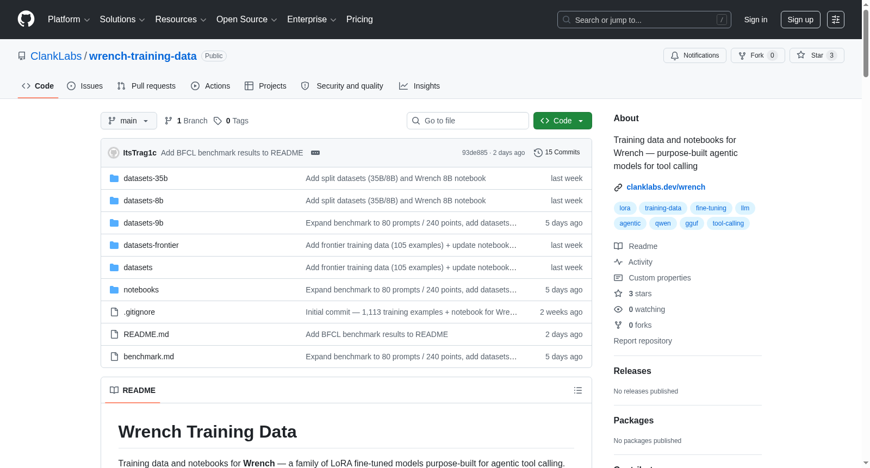Click the benchmark.md file icon
Viewport: 870px width, 468px height.
click(x=114, y=357)
